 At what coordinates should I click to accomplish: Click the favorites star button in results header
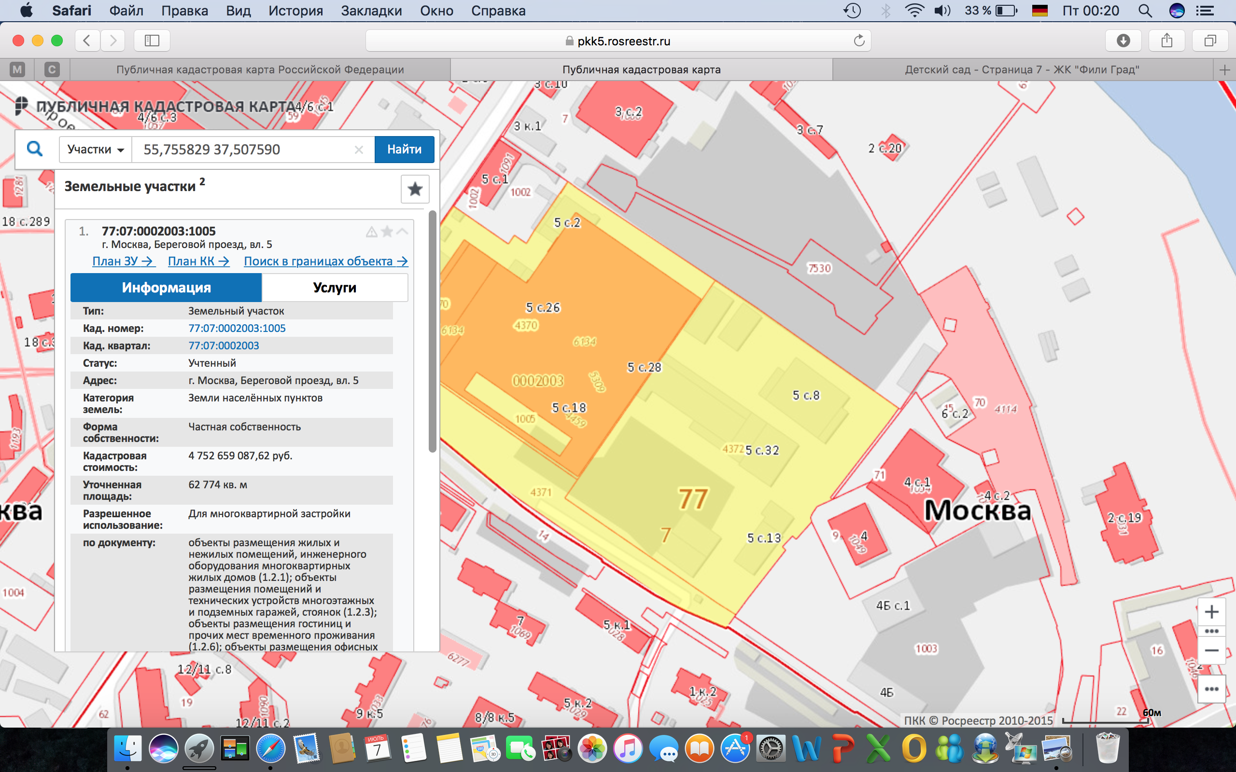click(415, 190)
